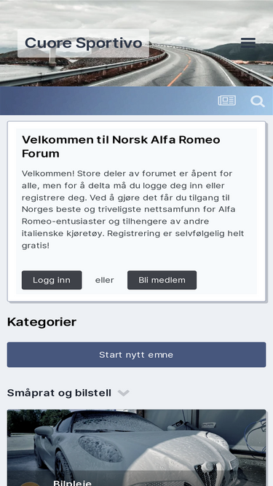Screen dimensions: 273x486
Task: Open the foam-covered Alfa Romeo category image
Action: click(137, 447)
